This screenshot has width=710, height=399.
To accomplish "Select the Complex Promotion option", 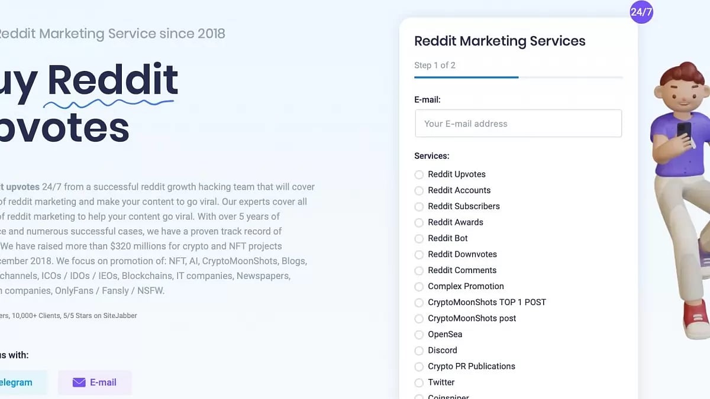I will [419, 286].
